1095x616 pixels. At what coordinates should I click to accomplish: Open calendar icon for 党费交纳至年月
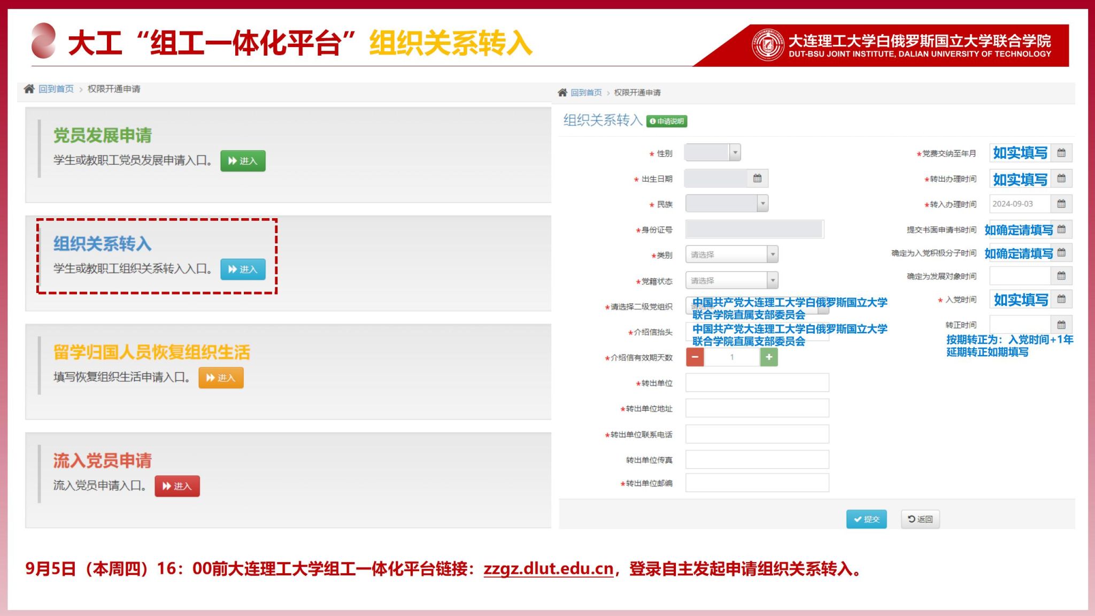click(1061, 153)
